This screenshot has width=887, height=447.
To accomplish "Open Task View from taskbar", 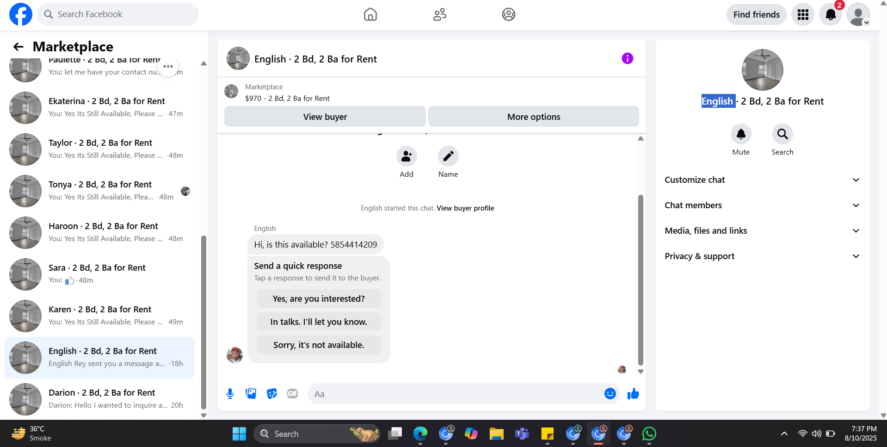I will click(x=395, y=434).
